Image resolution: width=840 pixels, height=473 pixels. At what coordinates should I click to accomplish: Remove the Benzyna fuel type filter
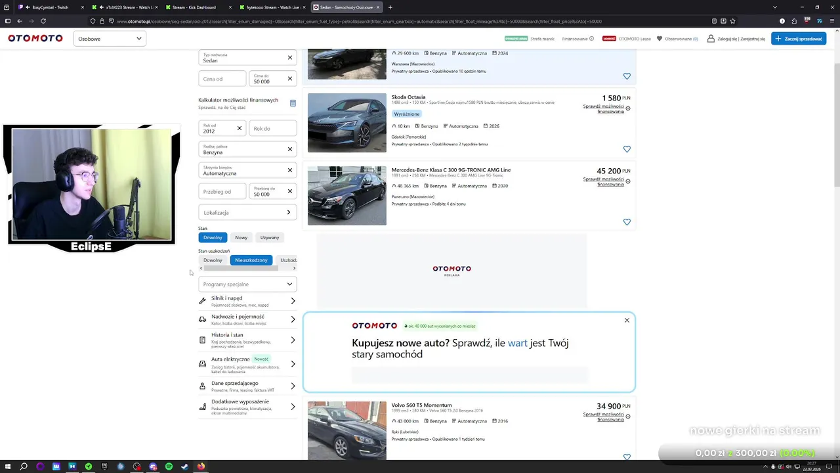point(289,149)
